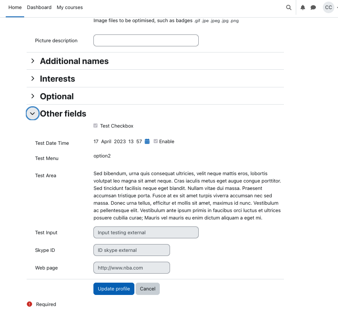Toggle the Enable checkbox for date time
The image size is (338, 313).
pyautogui.click(x=156, y=141)
